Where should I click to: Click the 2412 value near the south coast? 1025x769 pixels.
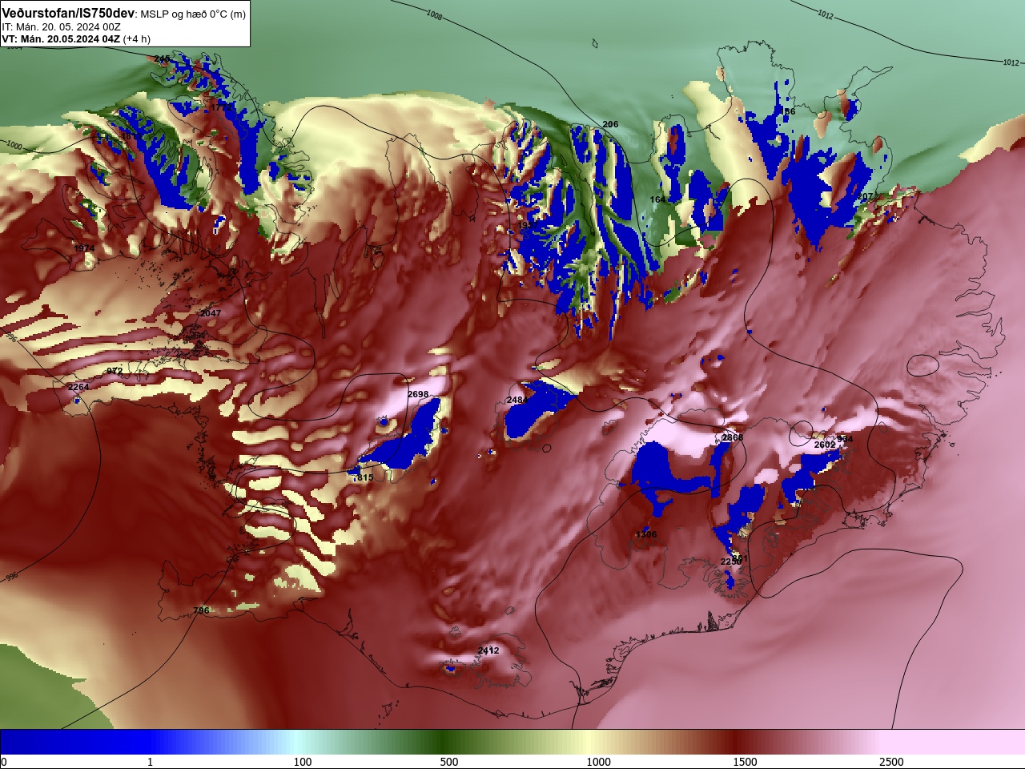click(x=488, y=650)
